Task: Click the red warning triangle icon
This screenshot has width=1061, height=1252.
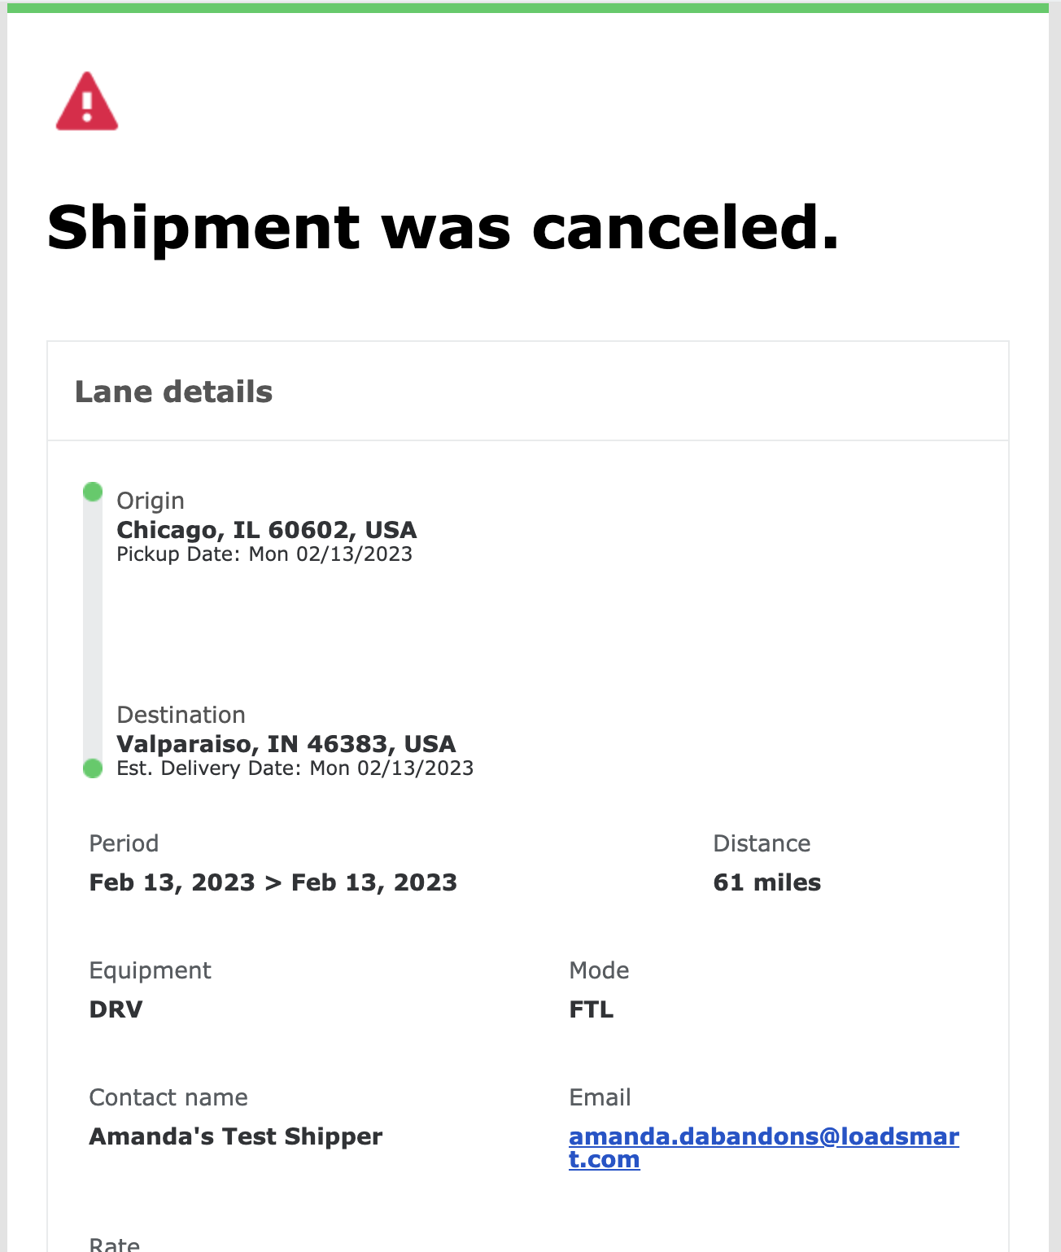Action: click(x=87, y=102)
